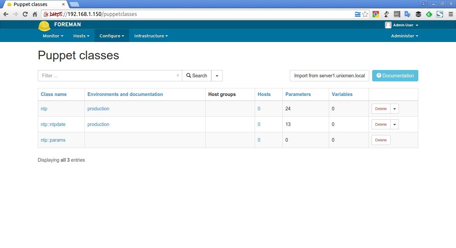Viewport: 456px width, 248px height.
Task: Click the hosts count 0 for ntp
Action: pos(259,109)
